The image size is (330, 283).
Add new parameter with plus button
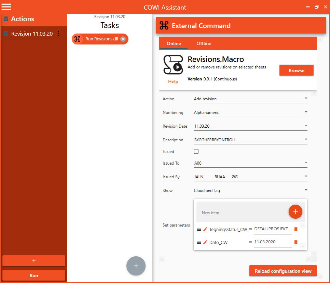[x=295, y=212]
